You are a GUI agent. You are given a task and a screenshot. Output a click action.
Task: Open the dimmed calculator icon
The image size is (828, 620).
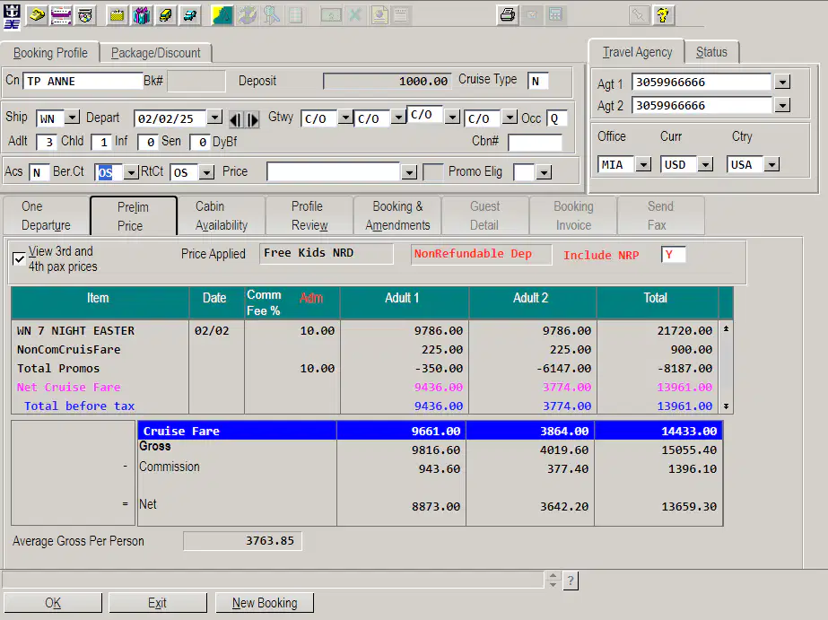[x=555, y=14]
